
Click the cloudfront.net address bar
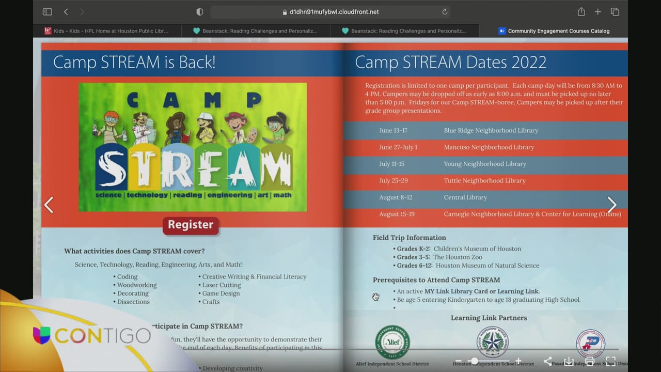[330, 12]
